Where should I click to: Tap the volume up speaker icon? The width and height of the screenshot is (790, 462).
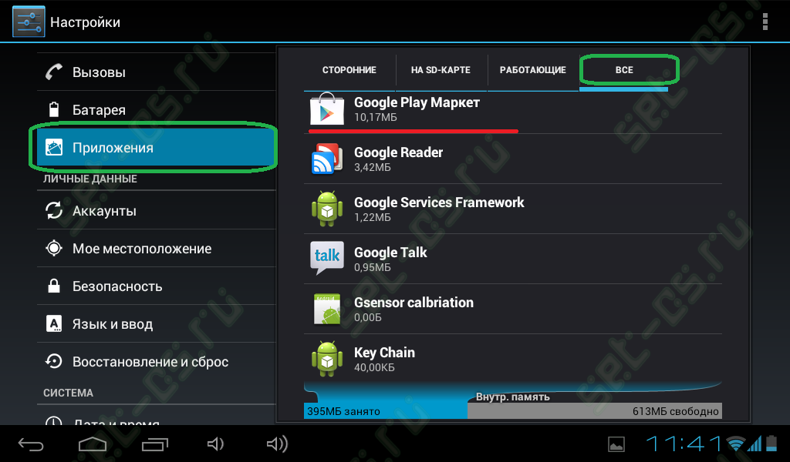pyautogui.click(x=277, y=444)
